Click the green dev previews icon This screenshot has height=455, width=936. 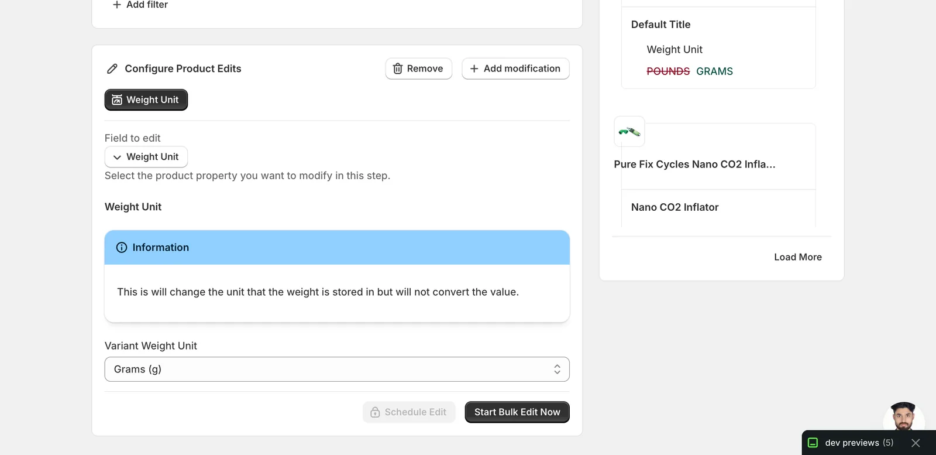point(813,443)
